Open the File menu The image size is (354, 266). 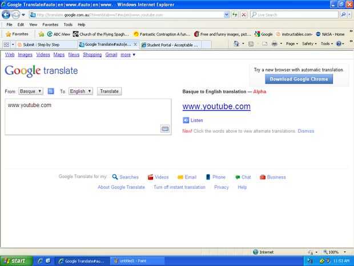9,25
